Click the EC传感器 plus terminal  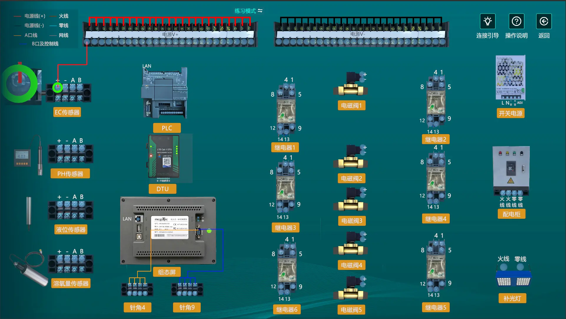(x=58, y=87)
